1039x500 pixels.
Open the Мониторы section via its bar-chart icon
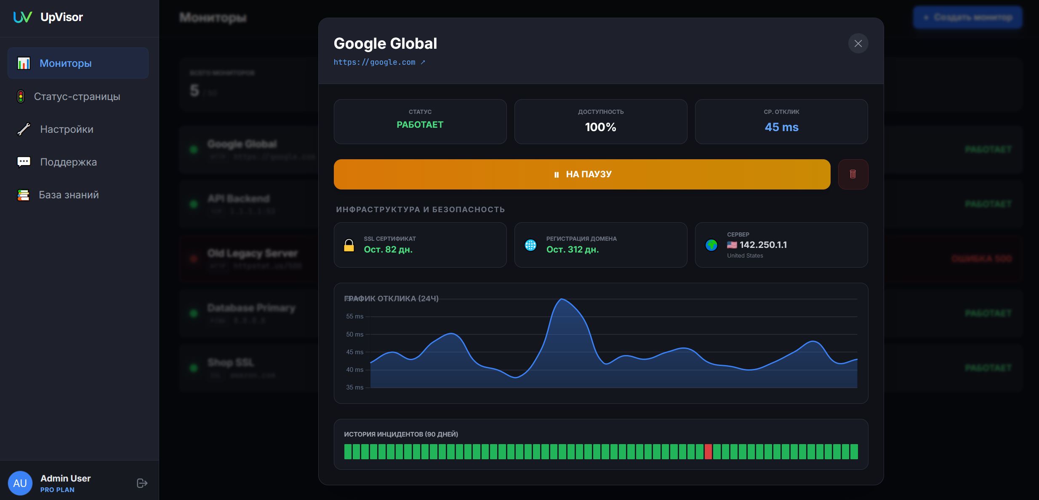(x=23, y=63)
